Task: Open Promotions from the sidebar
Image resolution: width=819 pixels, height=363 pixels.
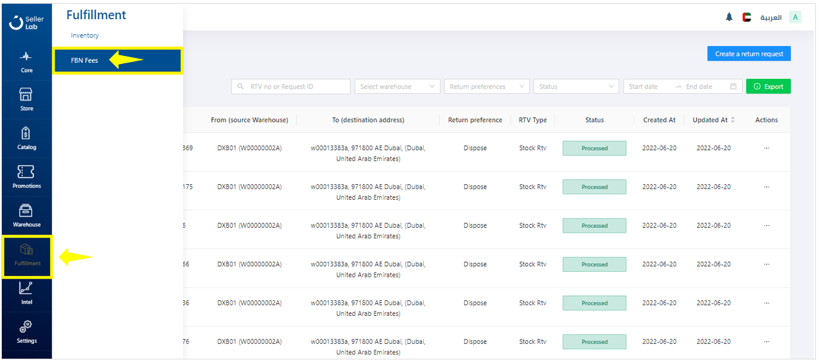Action: (26, 176)
